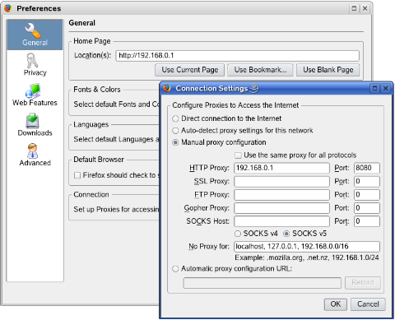Maximize the Preferences window
This screenshot has height=320, width=395.
[x=354, y=8]
